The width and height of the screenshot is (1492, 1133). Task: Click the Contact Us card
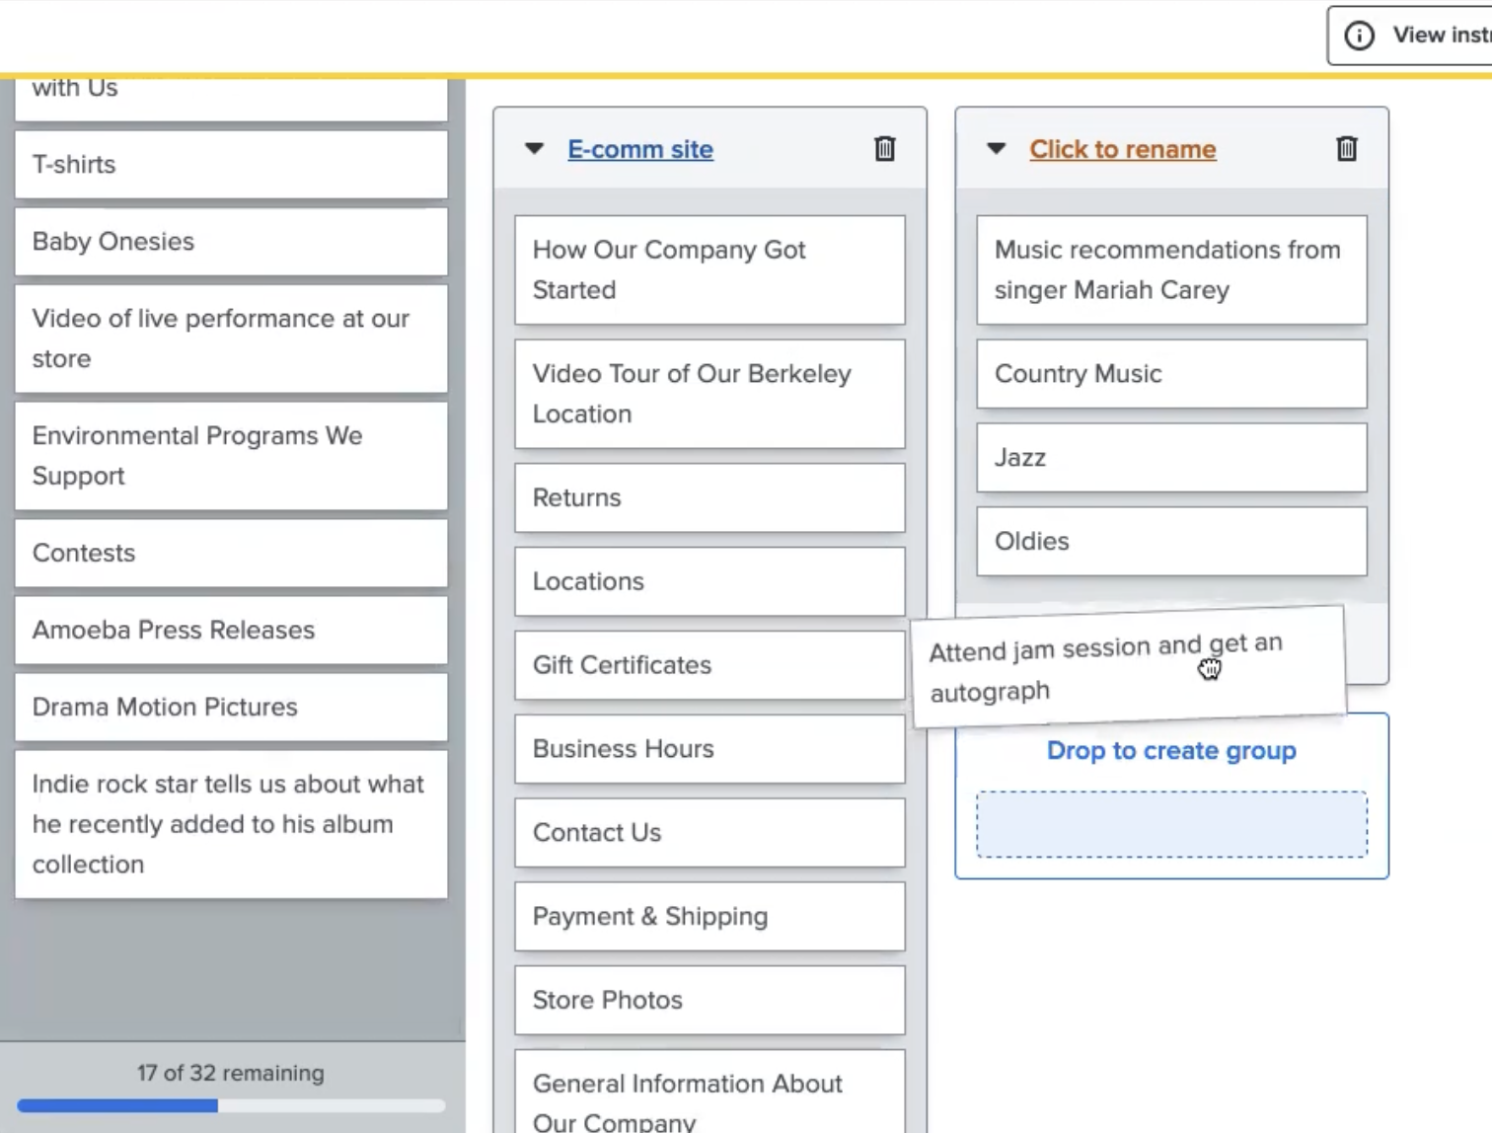709,833
